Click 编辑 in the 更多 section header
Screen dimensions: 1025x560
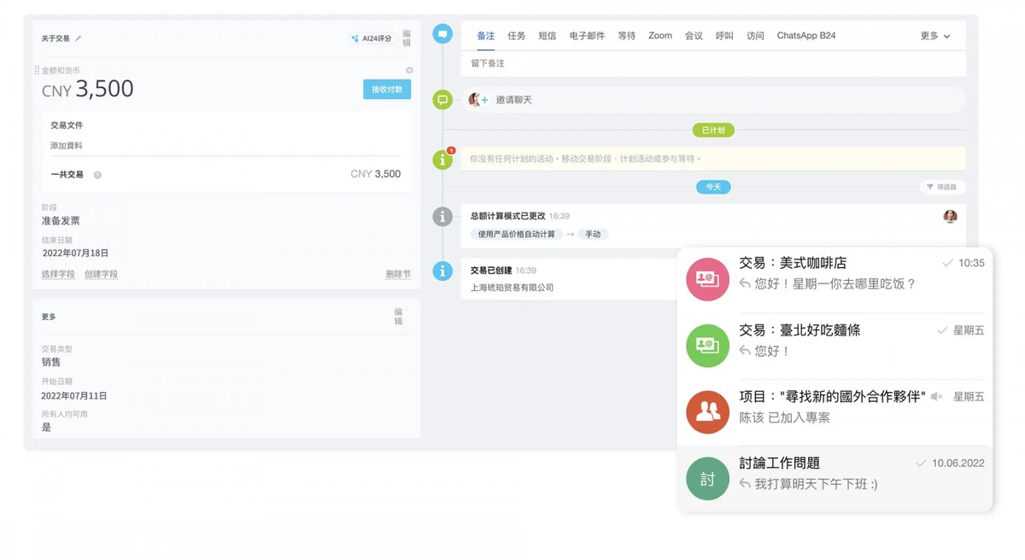(x=398, y=317)
